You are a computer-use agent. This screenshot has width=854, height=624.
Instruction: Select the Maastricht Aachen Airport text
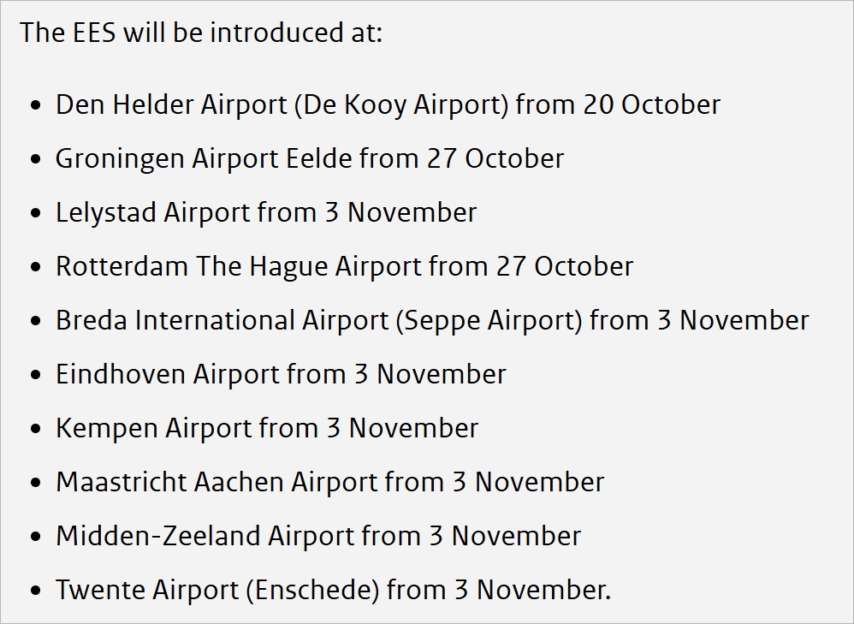click(x=329, y=483)
